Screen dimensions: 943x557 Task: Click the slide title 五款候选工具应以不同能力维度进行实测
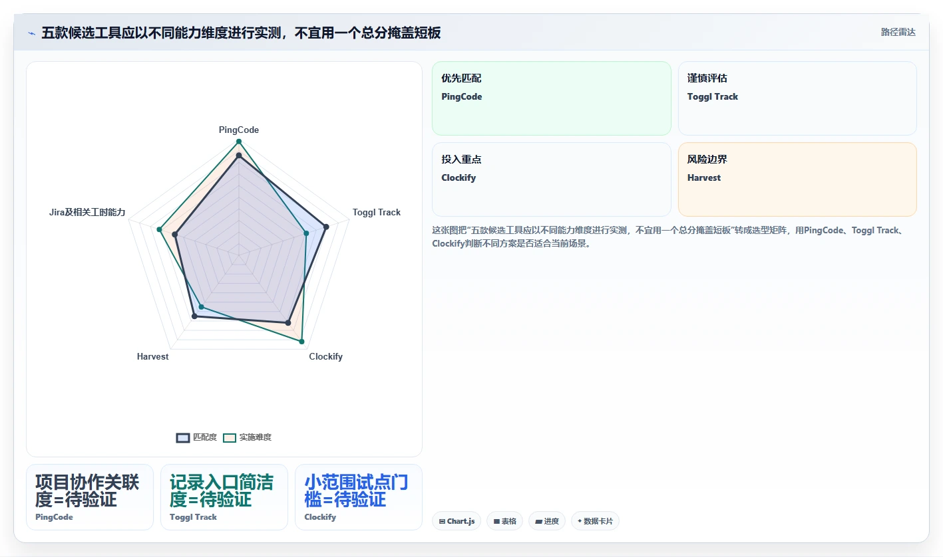pyautogui.click(x=242, y=33)
